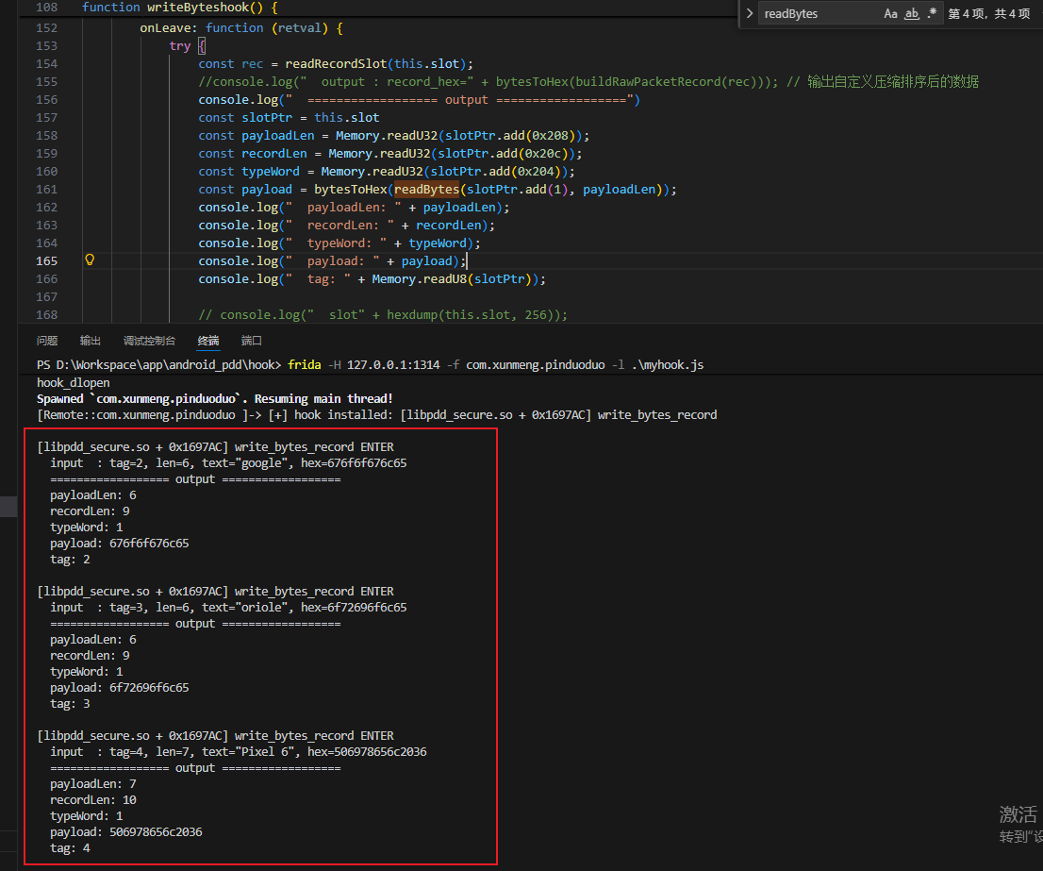Open the 输出 panel tab

coord(91,341)
